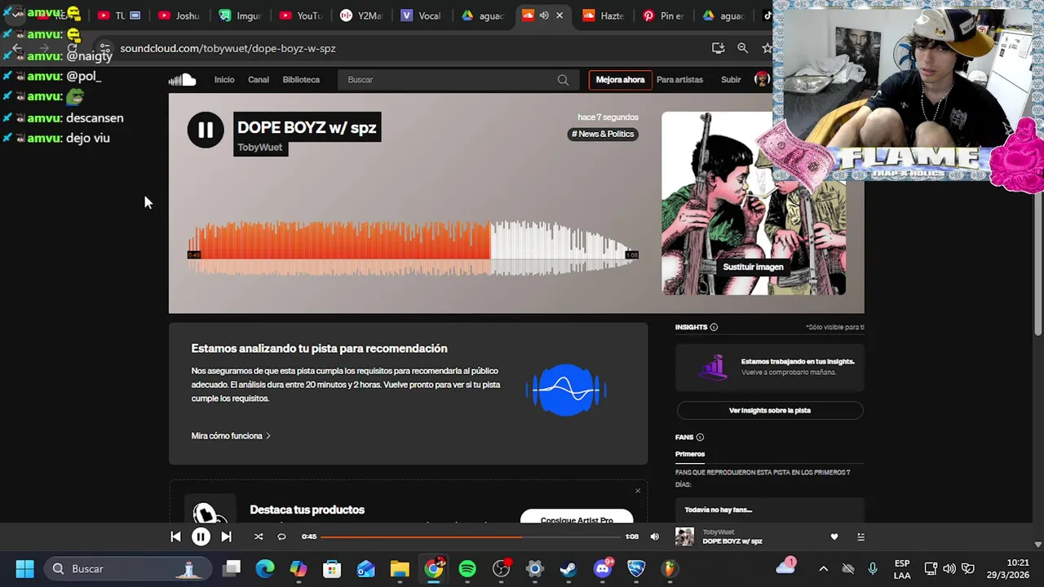The image size is (1044, 587).
Task: Open FL Studio from the taskbar
Action: pyautogui.click(x=670, y=568)
